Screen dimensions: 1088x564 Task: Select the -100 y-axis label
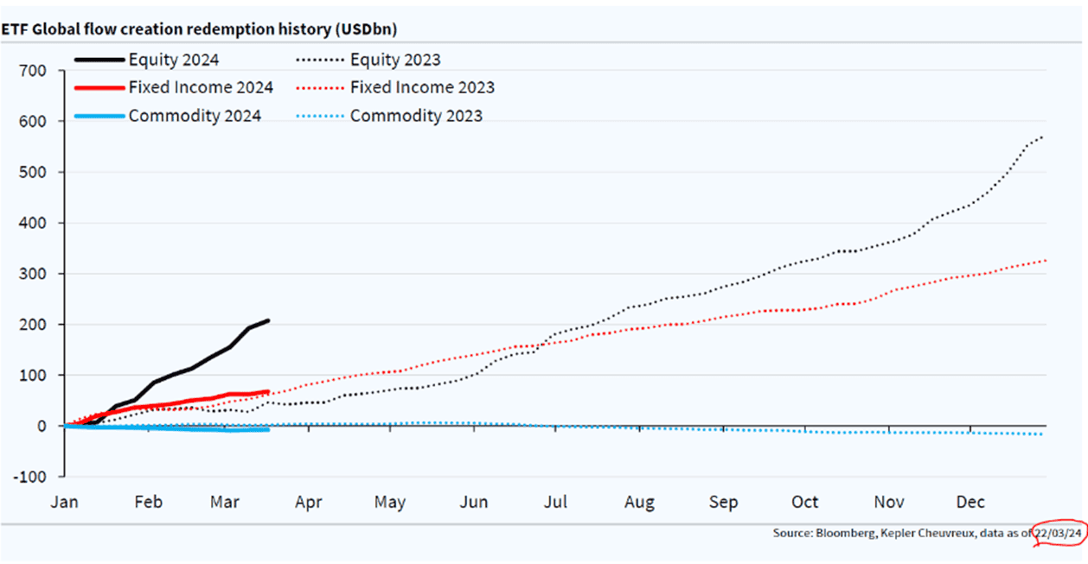click(x=35, y=476)
